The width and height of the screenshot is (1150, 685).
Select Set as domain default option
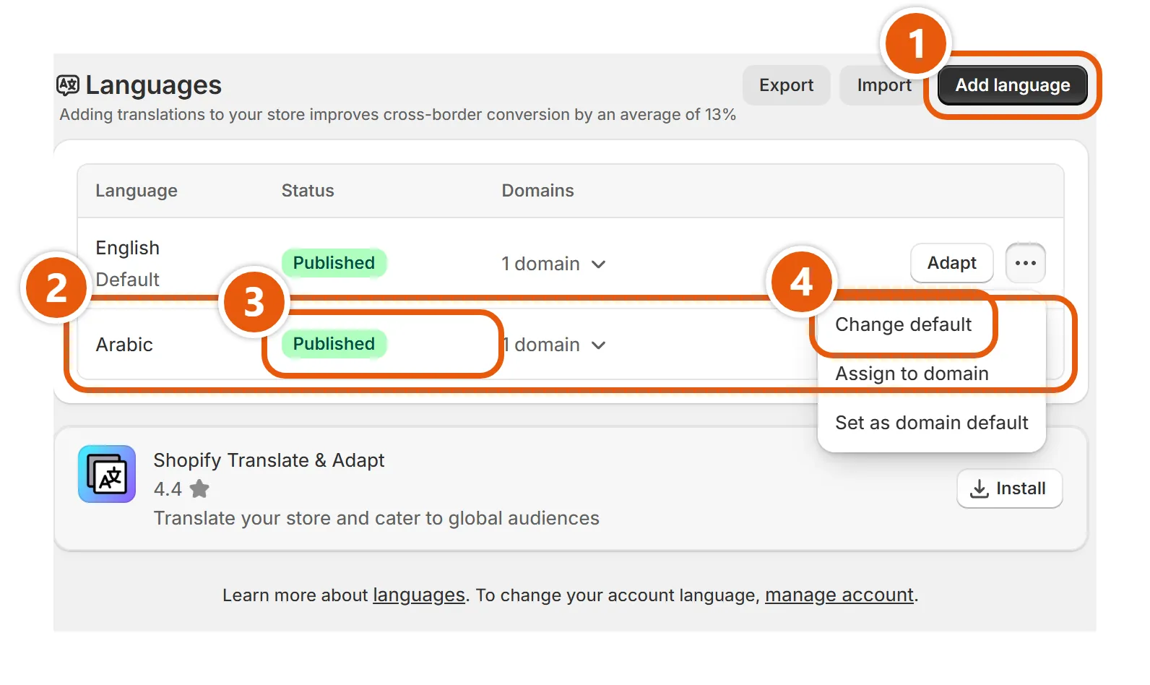[x=931, y=423]
